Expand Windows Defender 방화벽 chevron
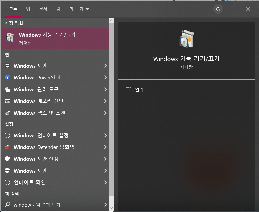259x212 pixels. (105, 147)
